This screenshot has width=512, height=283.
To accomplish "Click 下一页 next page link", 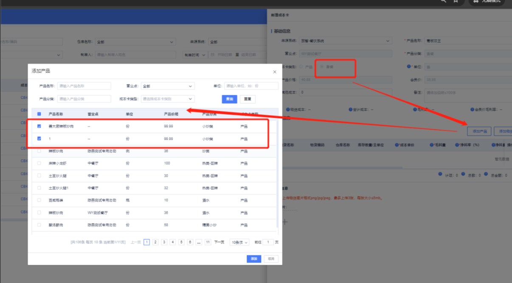I will click(219, 242).
